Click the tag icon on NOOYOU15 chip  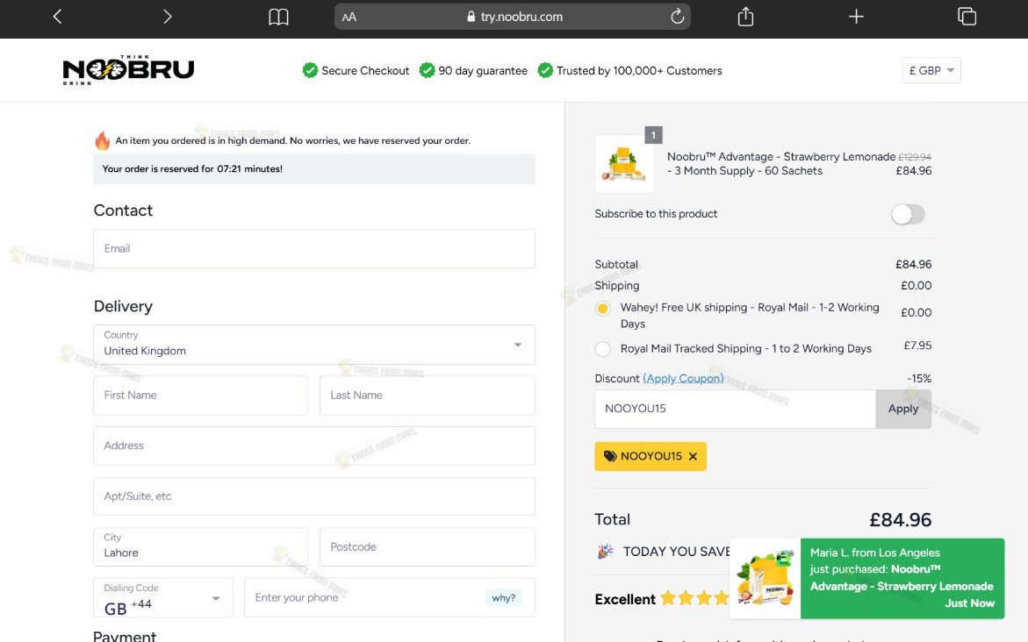coord(610,456)
